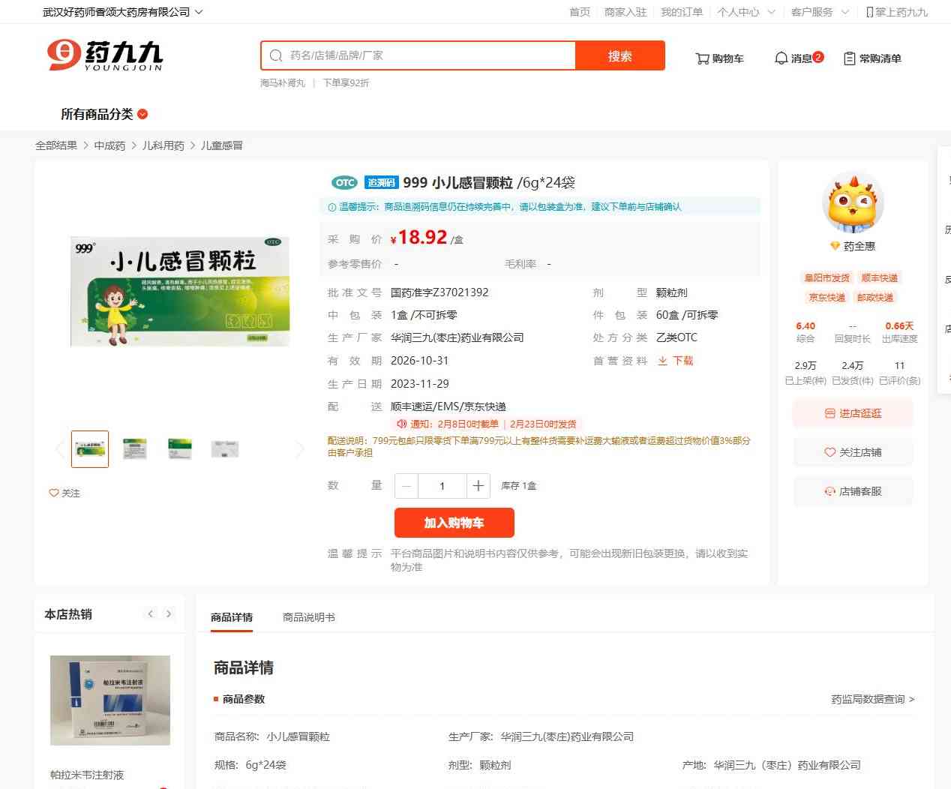Open the frequent purchase list icon
This screenshot has height=789, width=951.
[x=850, y=58]
